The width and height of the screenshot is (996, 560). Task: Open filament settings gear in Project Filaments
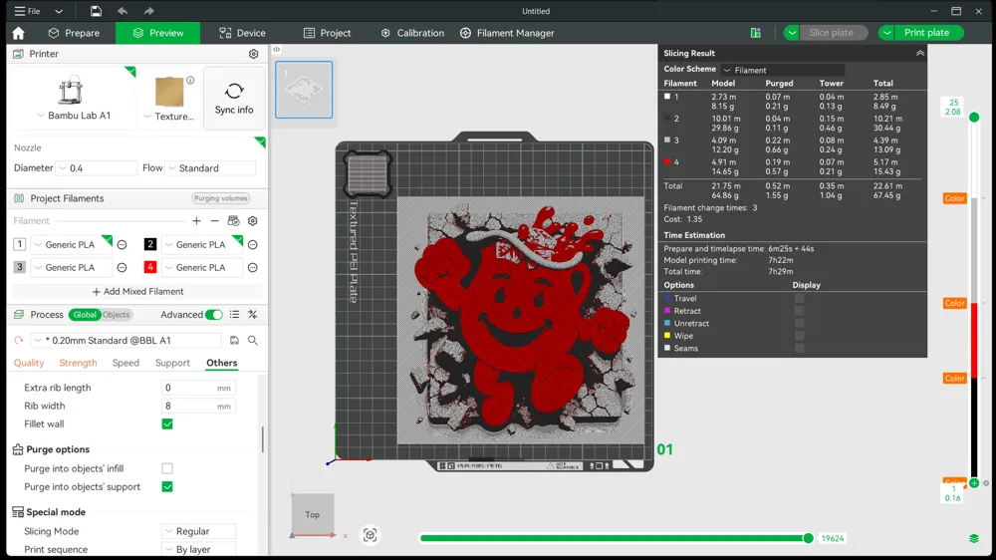tap(253, 220)
